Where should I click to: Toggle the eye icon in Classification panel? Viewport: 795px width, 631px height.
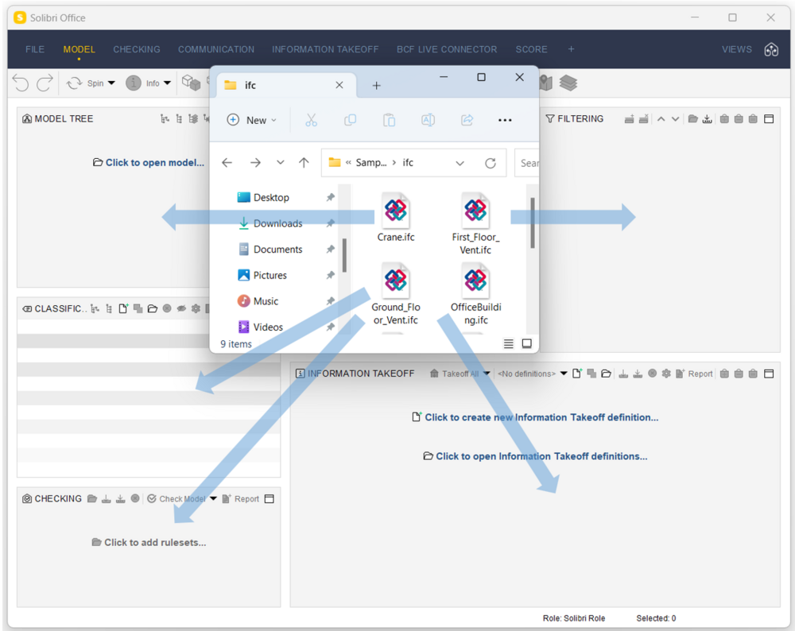pos(181,308)
